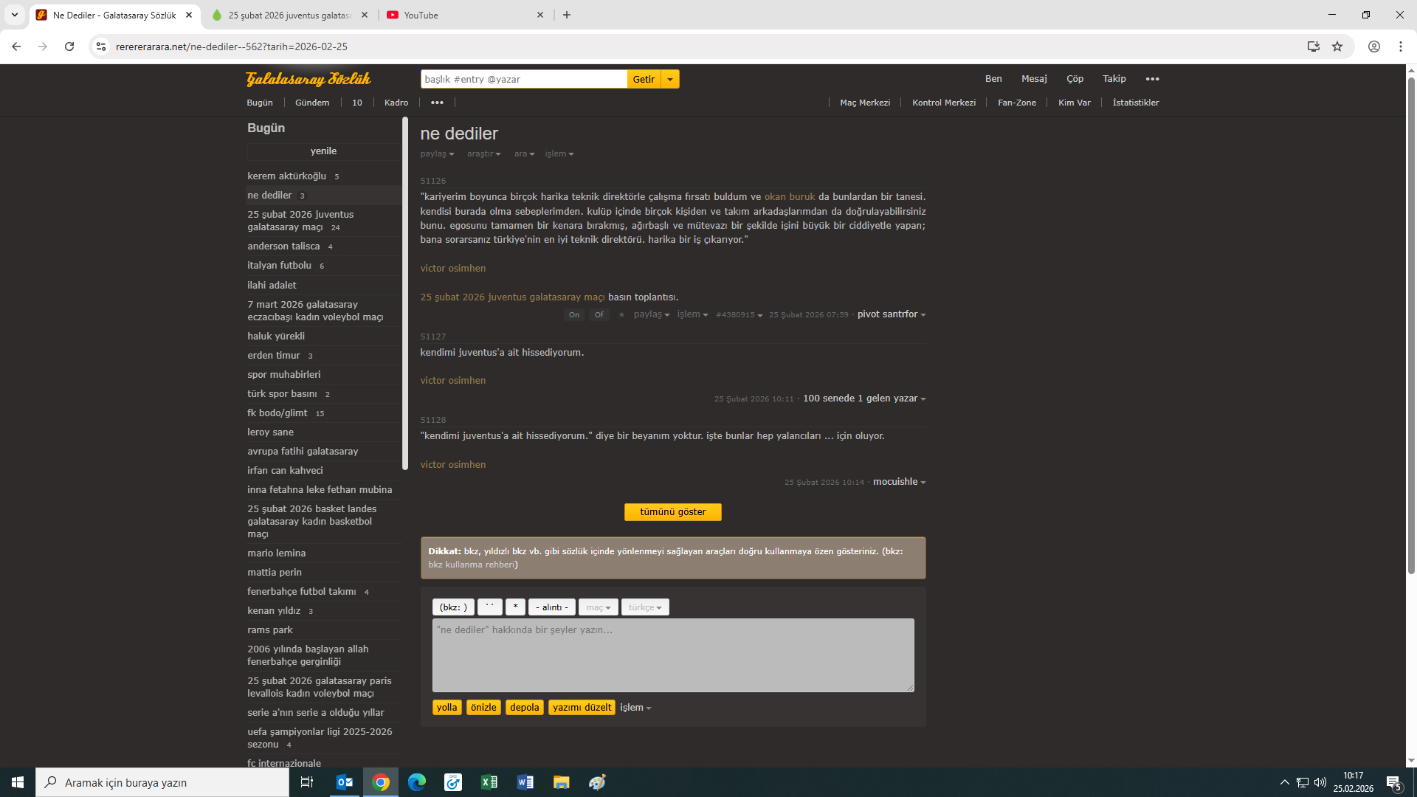This screenshot has width=1417, height=797.
Task: Open the türkçe dropdown in the editor
Action: tap(645, 607)
